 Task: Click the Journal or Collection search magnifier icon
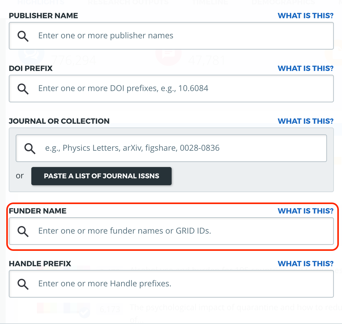coord(30,148)
